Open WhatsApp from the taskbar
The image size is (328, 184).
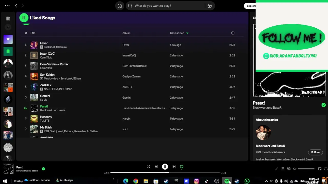(x=247, y=181)
